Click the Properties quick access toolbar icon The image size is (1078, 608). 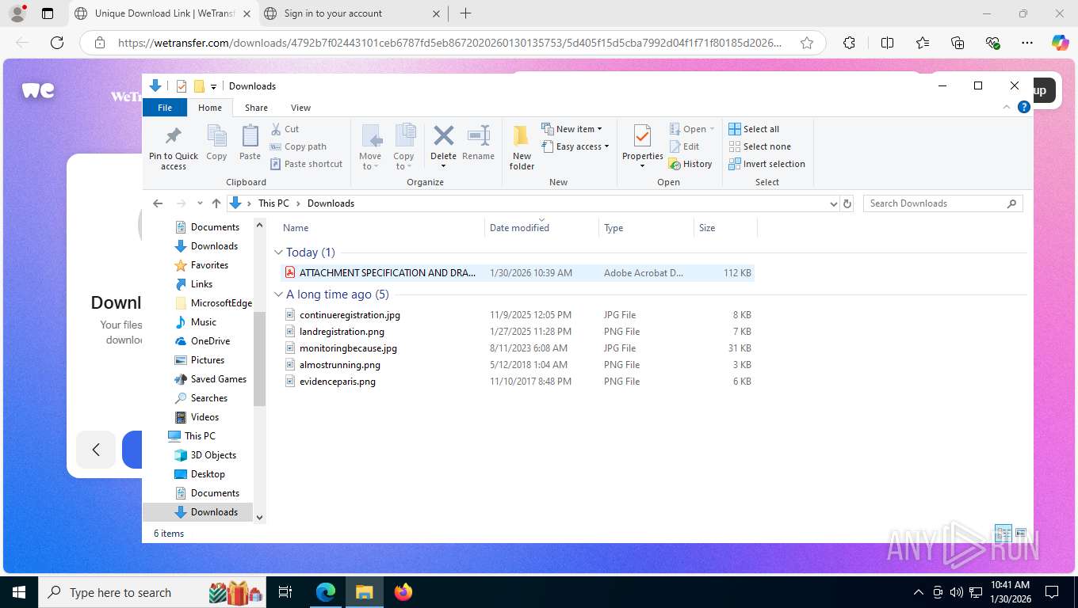click(182, 86)
